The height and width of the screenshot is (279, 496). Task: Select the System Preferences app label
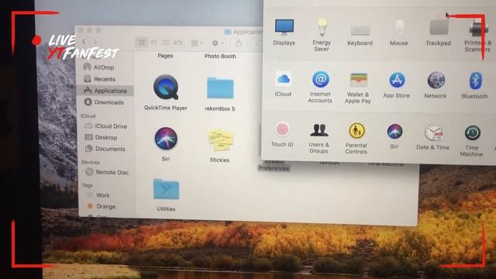click(x=274, y=166)
